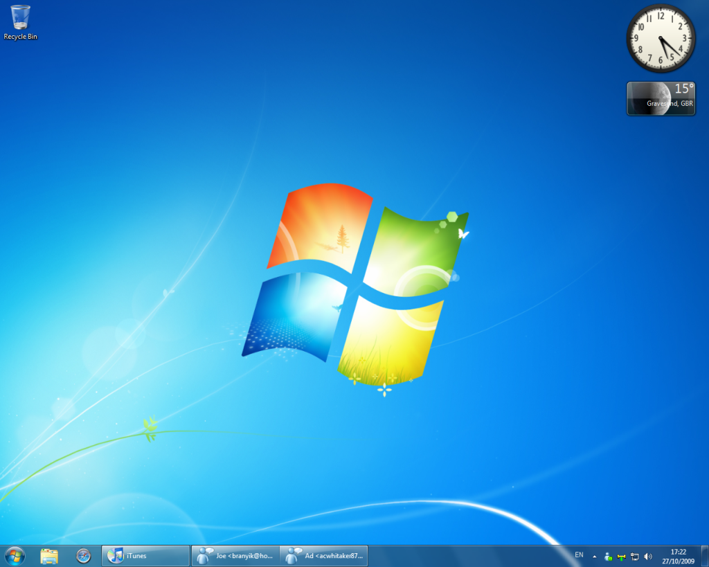
Task: Switch to the iTunes taskbar window
Action: [145, 556]
